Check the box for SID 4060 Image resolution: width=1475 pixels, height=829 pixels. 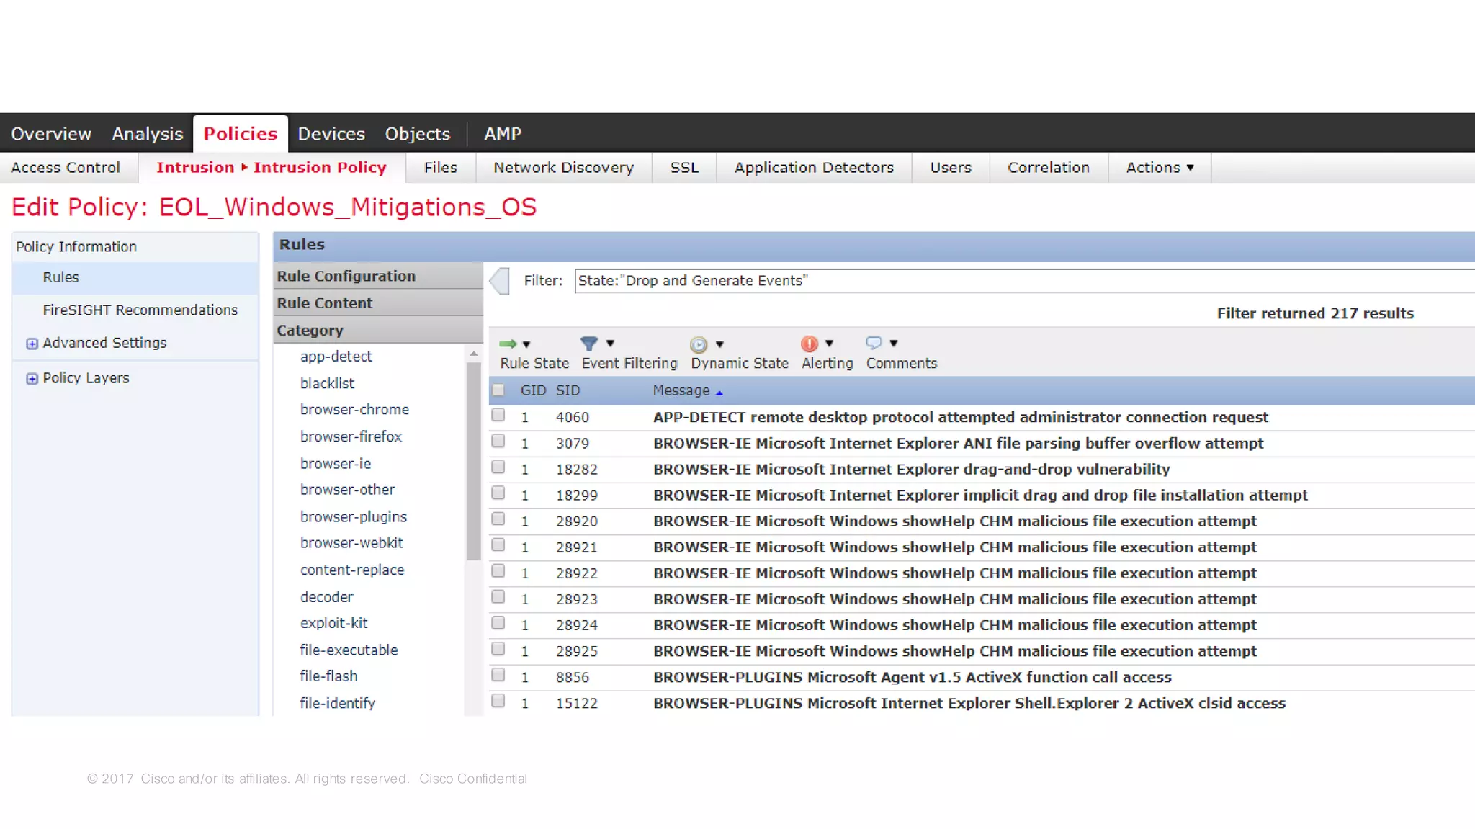[x=498, y=416]
